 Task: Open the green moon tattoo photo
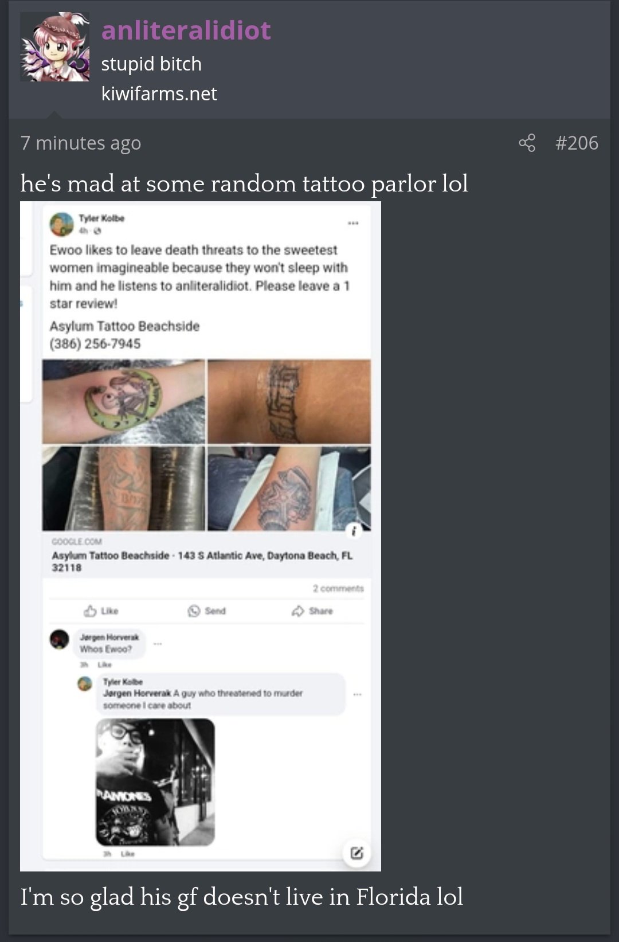point(123,401)
